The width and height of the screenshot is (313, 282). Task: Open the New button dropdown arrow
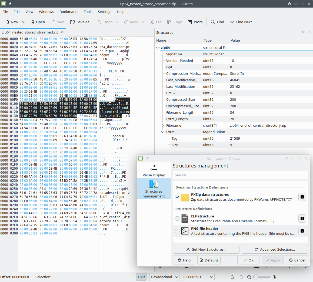pyautogui.click(x=24, y=22)
